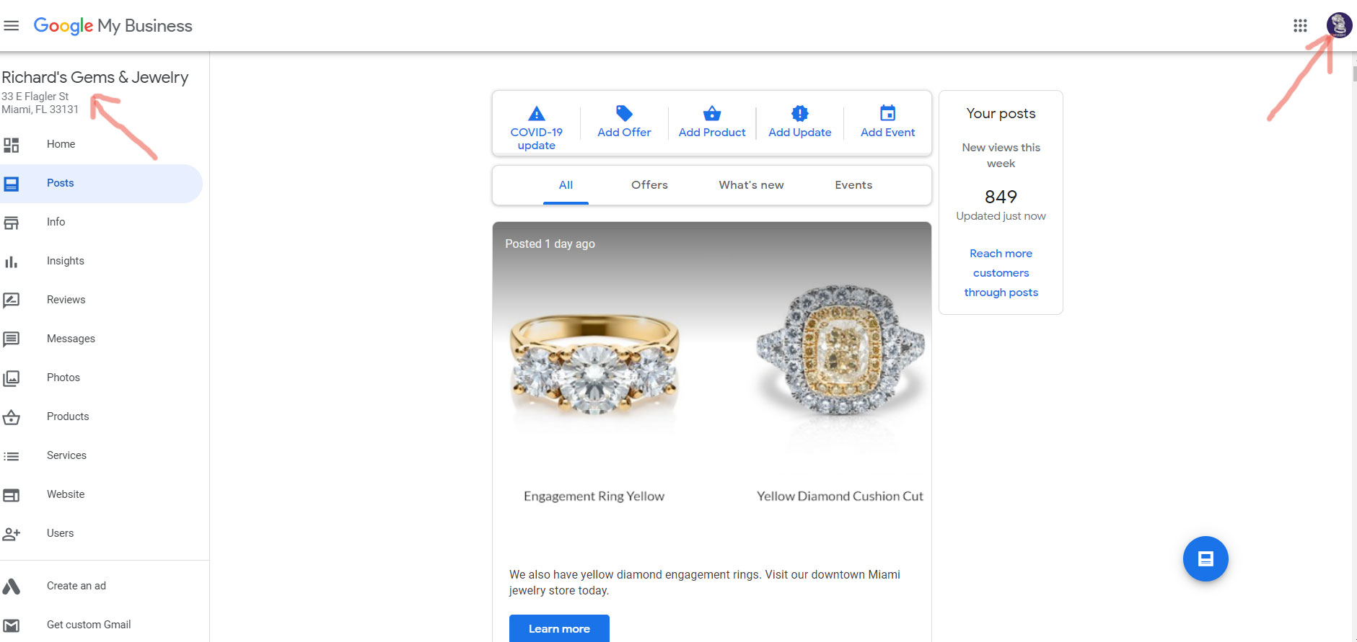Click the Add Update label
This screenshot has width=1357, height=642.
coord(800,133)
